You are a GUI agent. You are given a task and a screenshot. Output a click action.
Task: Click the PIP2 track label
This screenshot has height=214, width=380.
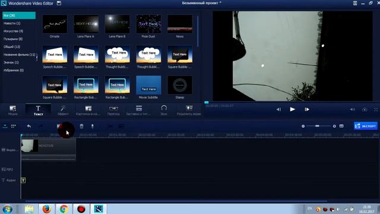tap(8, 169)
